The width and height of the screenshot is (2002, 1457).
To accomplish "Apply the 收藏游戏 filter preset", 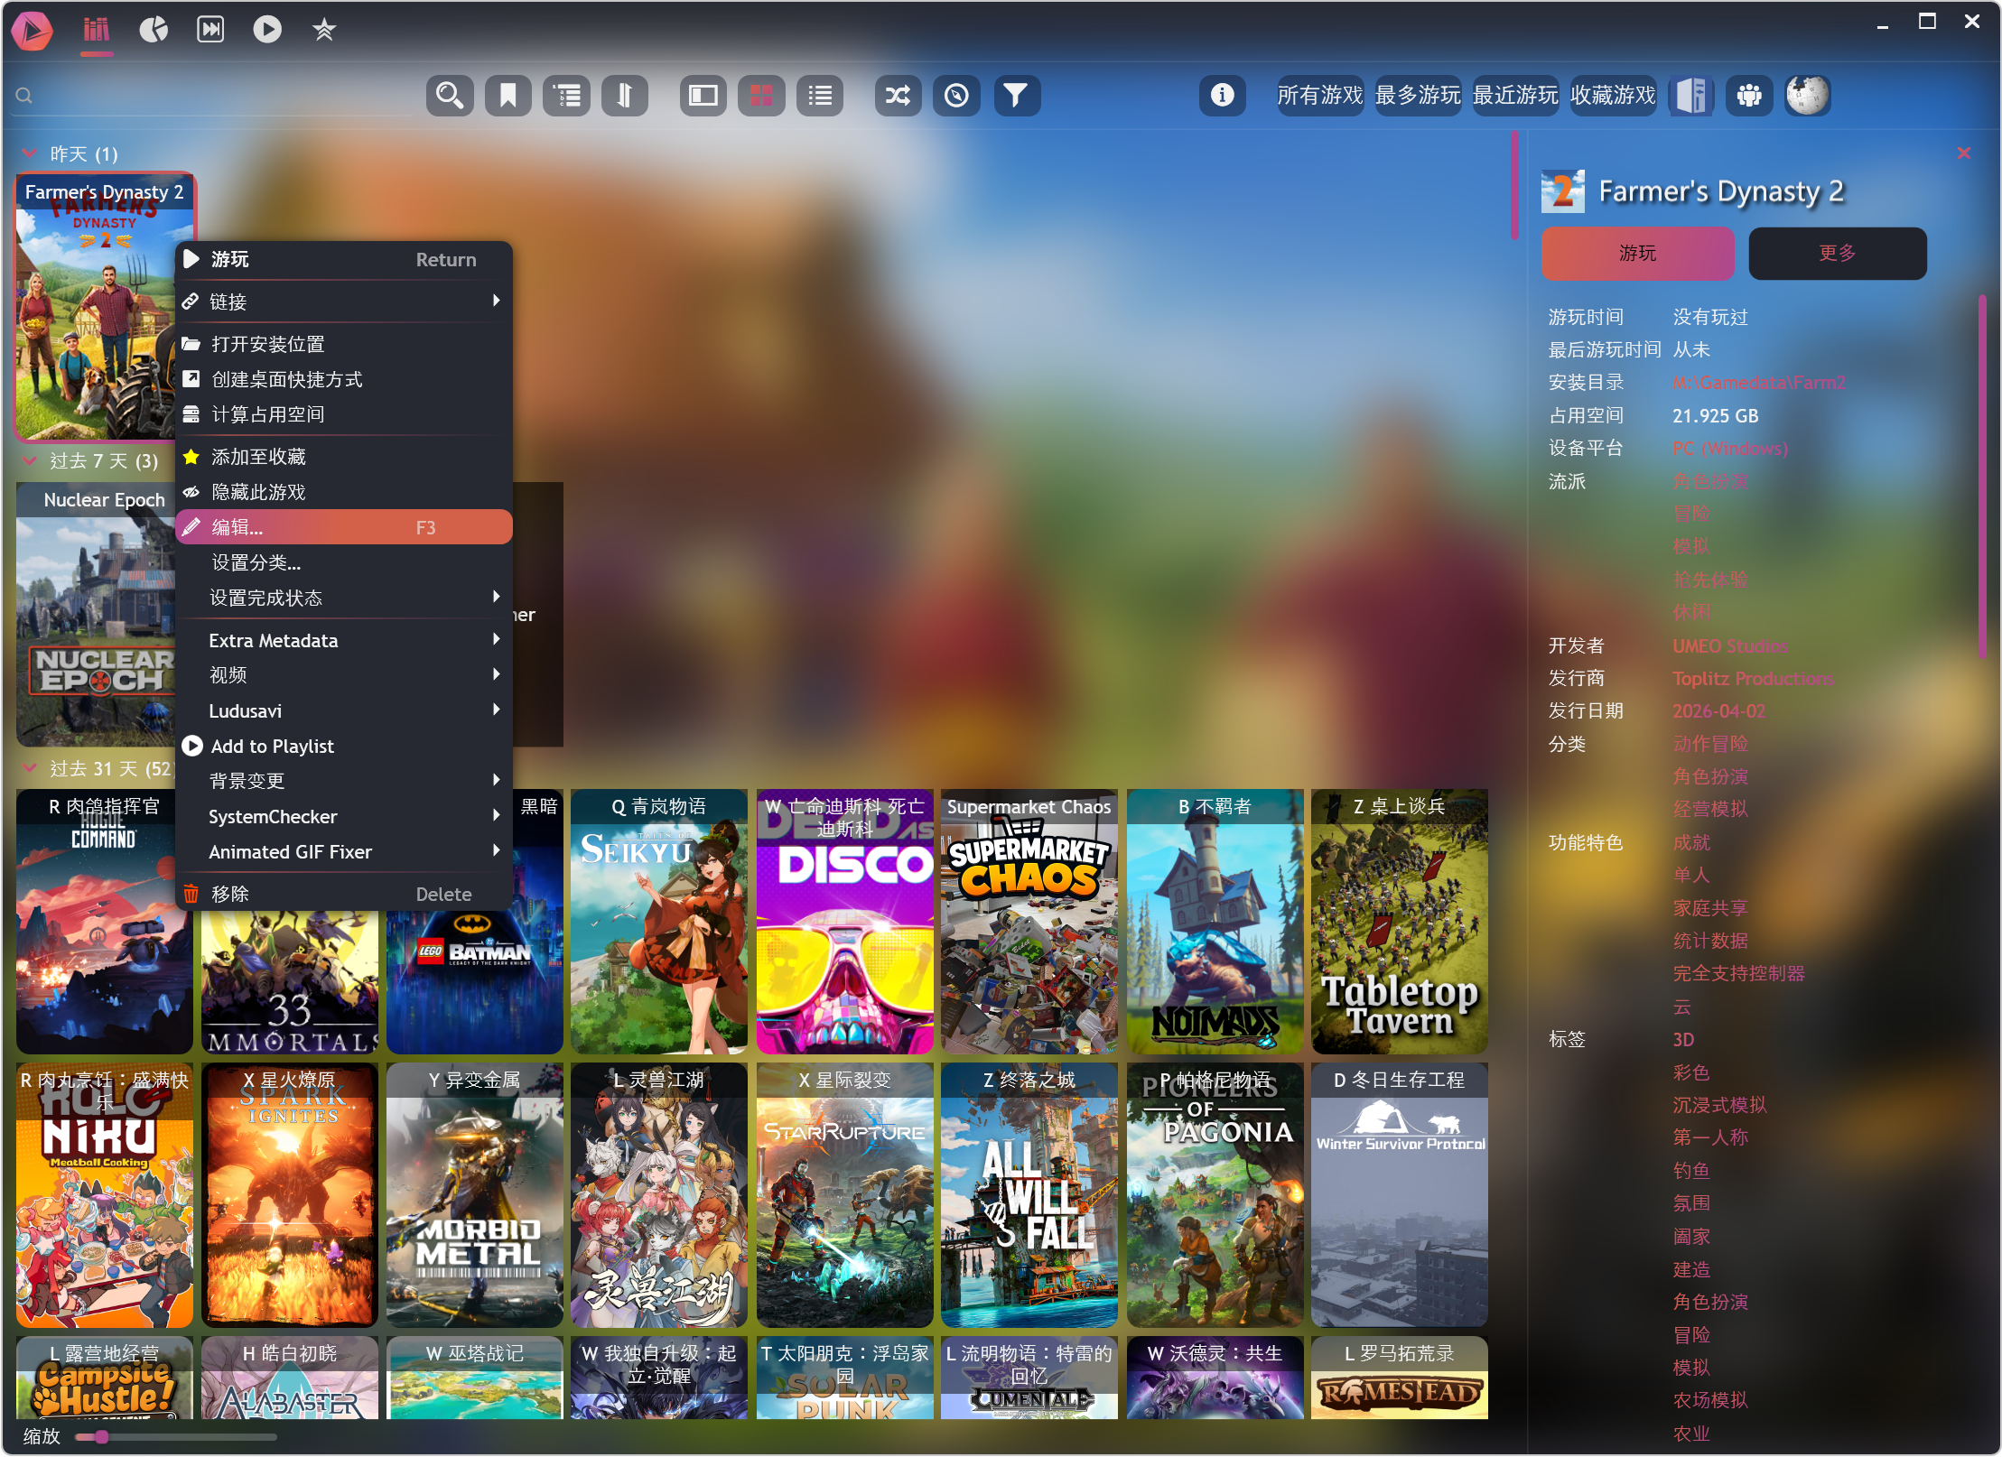I will tap(1613, 96).
